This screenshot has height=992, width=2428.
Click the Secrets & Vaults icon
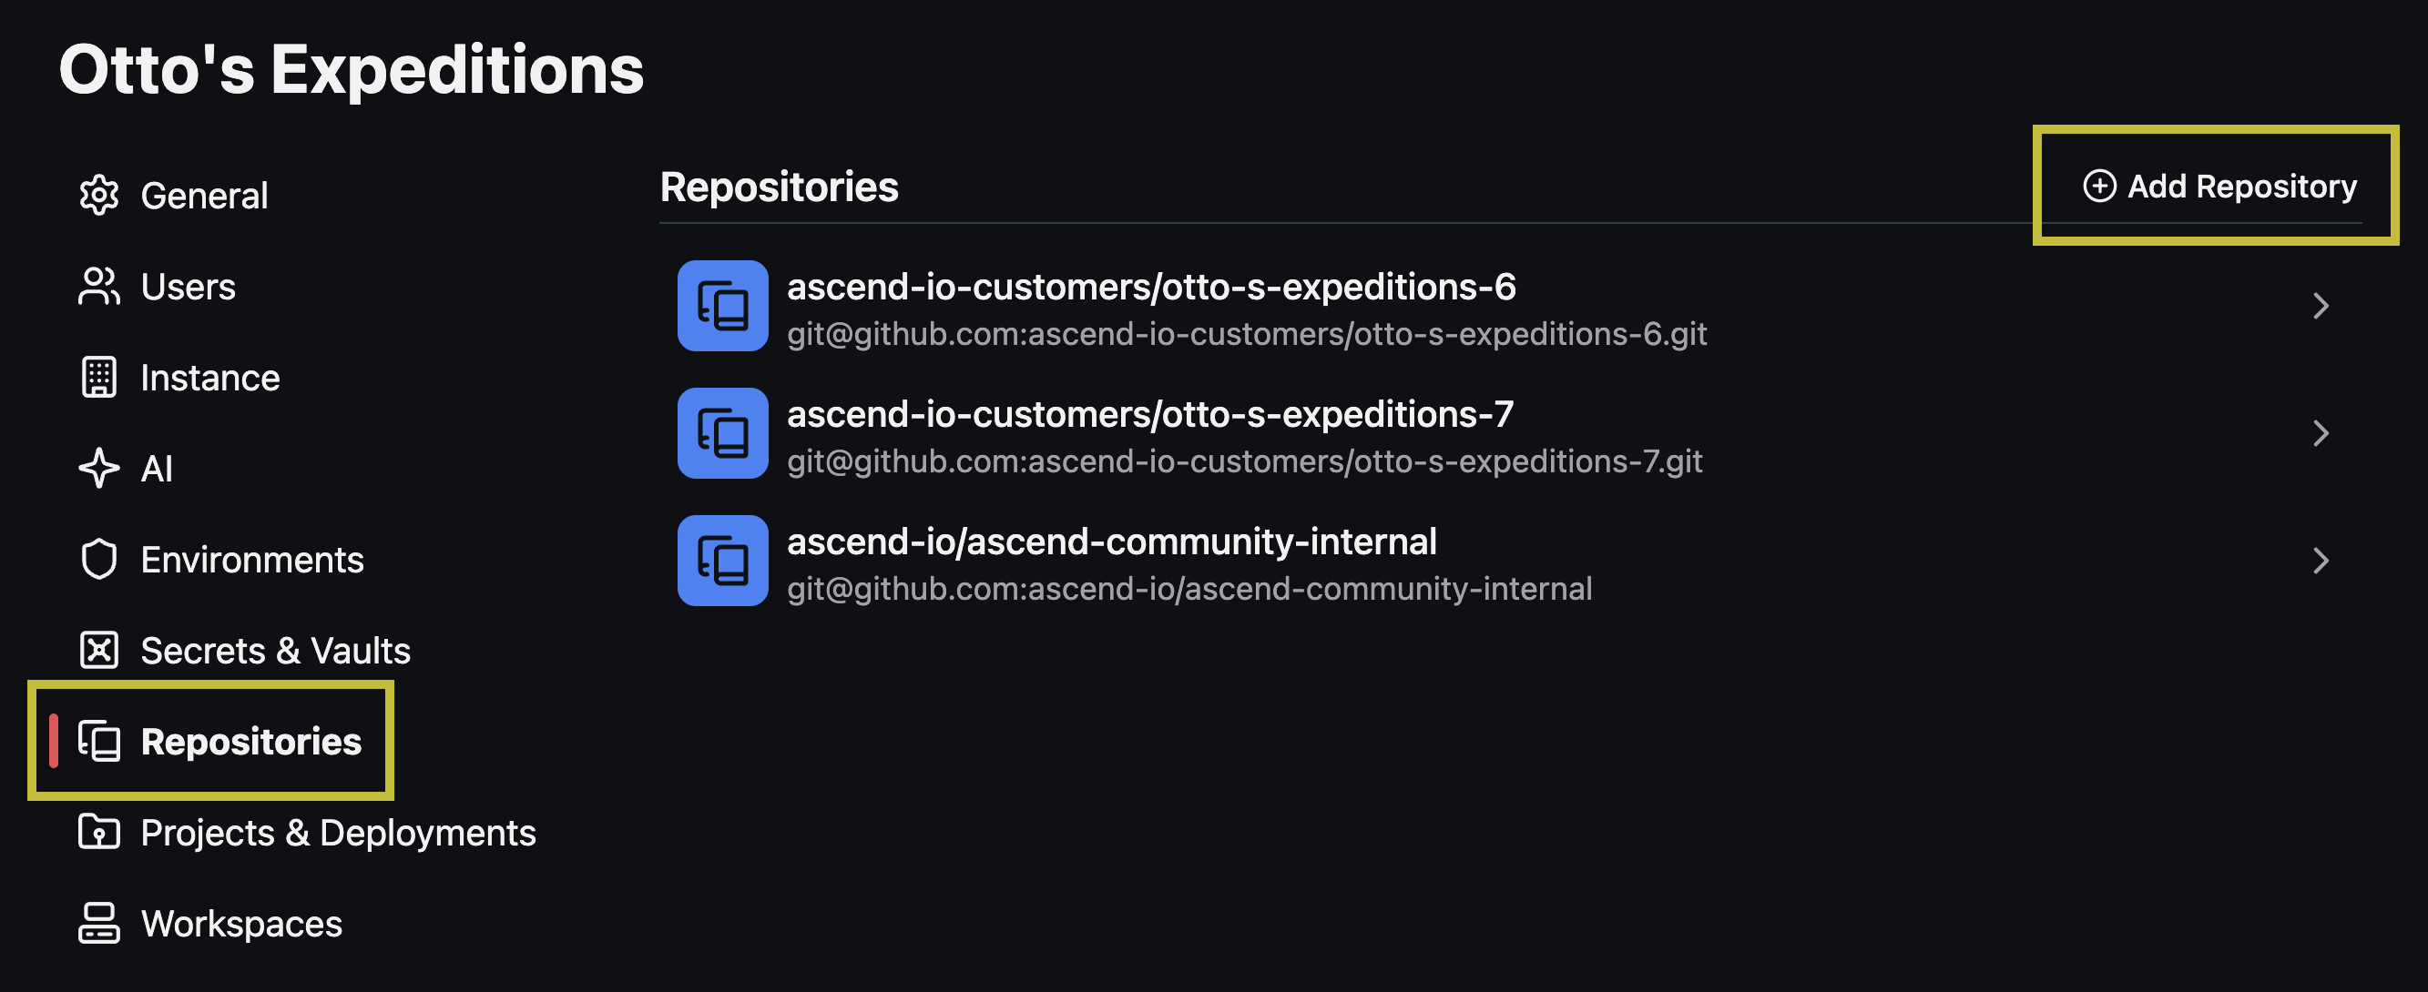pyautogui.click(x=99, y=650)
